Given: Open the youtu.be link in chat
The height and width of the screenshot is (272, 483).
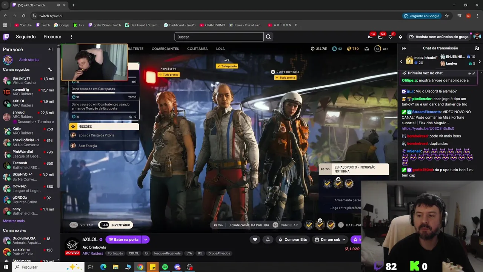Looking at the screenshot, I should (x=428, y=128).
